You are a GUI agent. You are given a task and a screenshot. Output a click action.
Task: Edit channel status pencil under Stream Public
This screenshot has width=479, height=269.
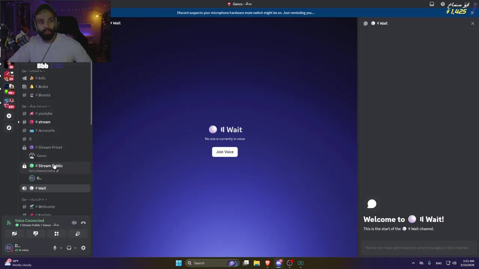[57, 171]
